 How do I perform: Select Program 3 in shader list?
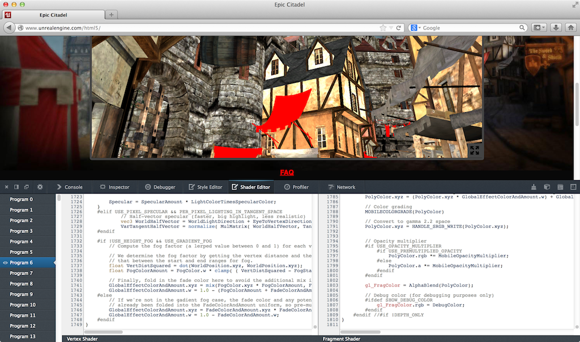28,231
